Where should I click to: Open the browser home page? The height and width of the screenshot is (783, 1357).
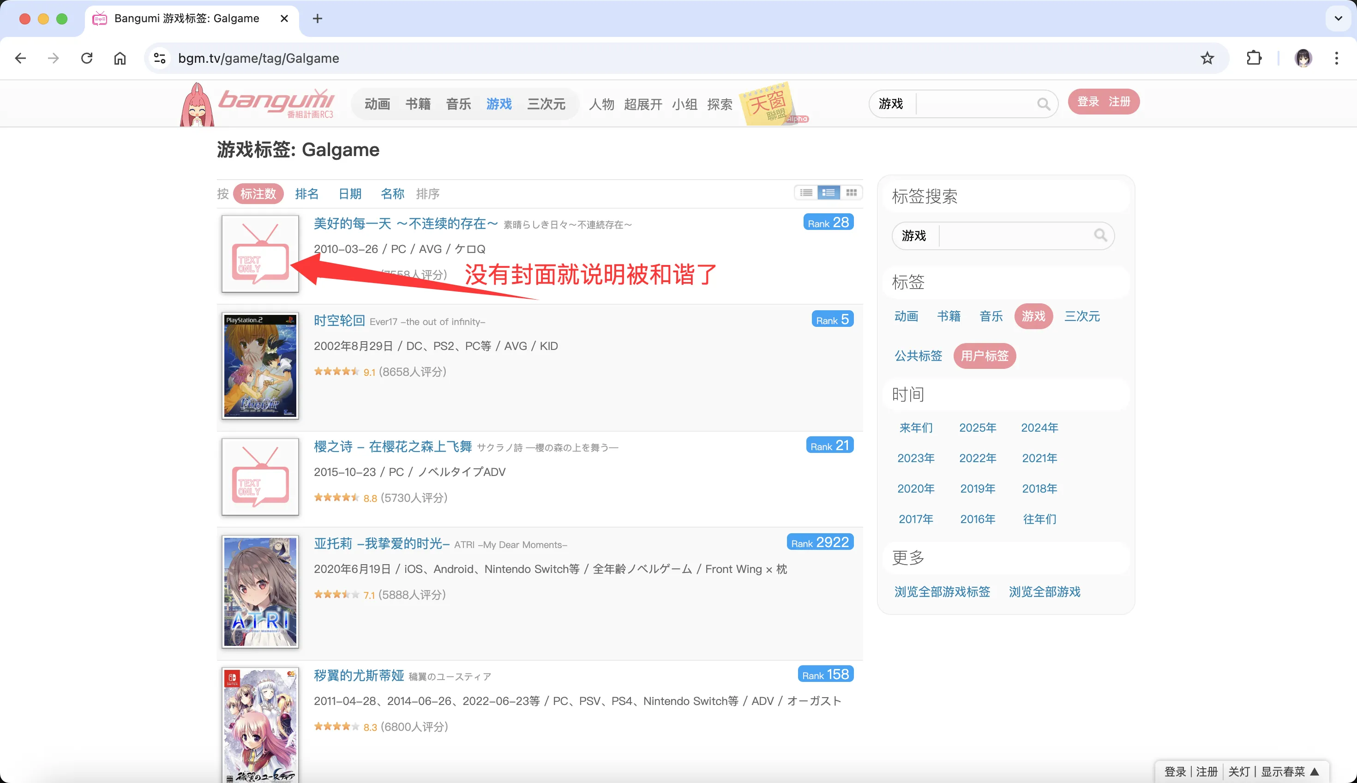pyautogui.click(x=120, y=58)
